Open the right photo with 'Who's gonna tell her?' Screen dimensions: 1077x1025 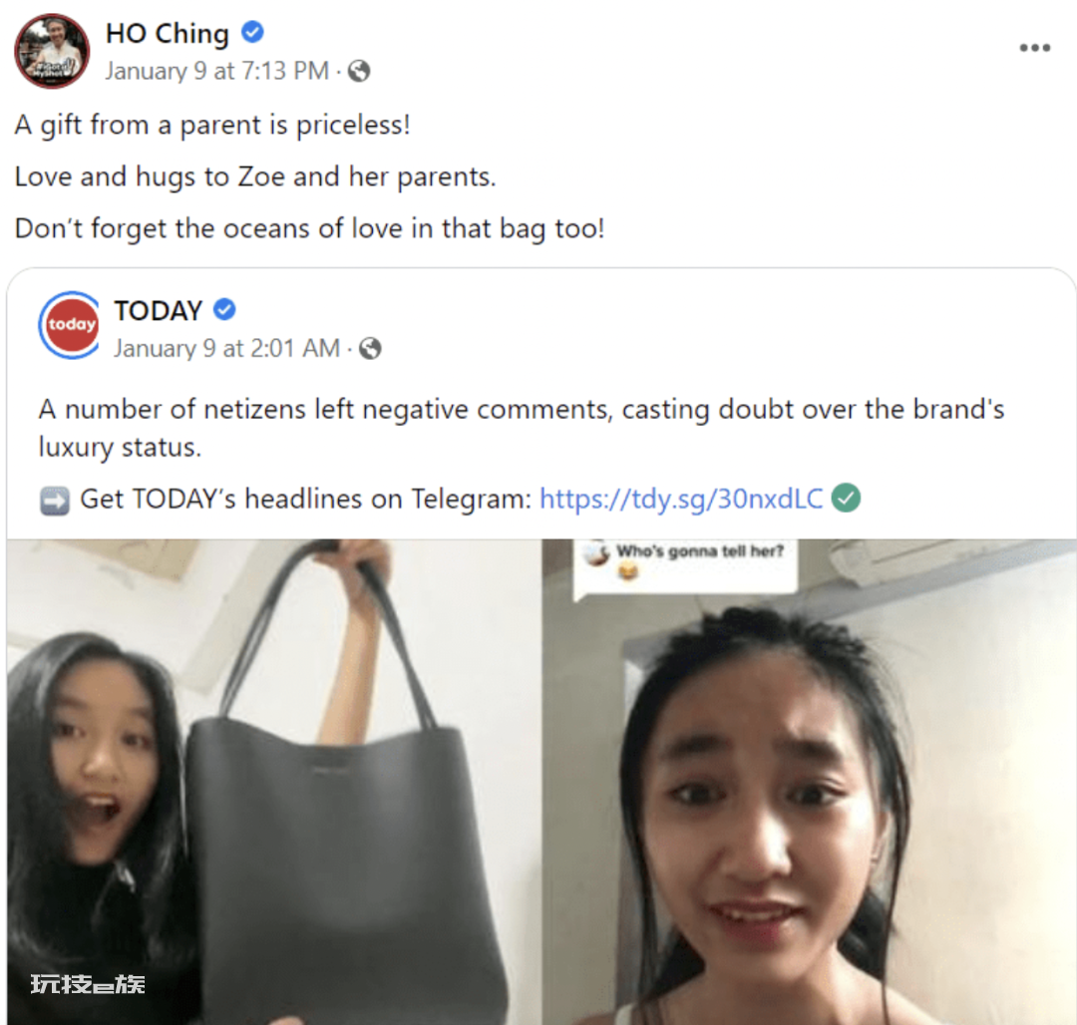tap(809, 782)
